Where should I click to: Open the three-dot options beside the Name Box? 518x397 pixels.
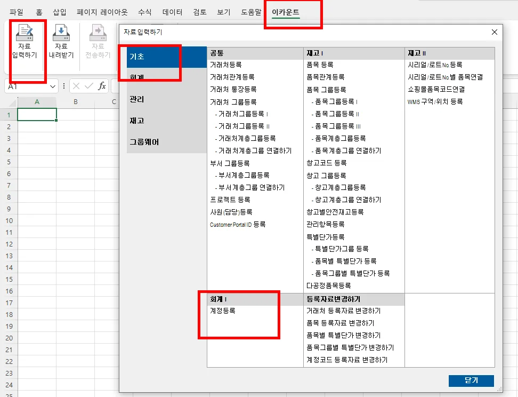tap(64, 86)
